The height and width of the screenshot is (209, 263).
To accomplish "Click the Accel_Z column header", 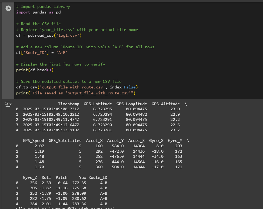I will pyautogui.click(x=136, y=141).
